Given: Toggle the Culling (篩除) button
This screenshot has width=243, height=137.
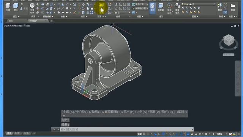Looking at the screenshot, I should 153,8.
